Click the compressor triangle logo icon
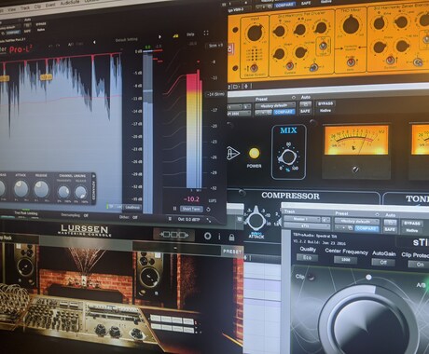 (233, 153)
